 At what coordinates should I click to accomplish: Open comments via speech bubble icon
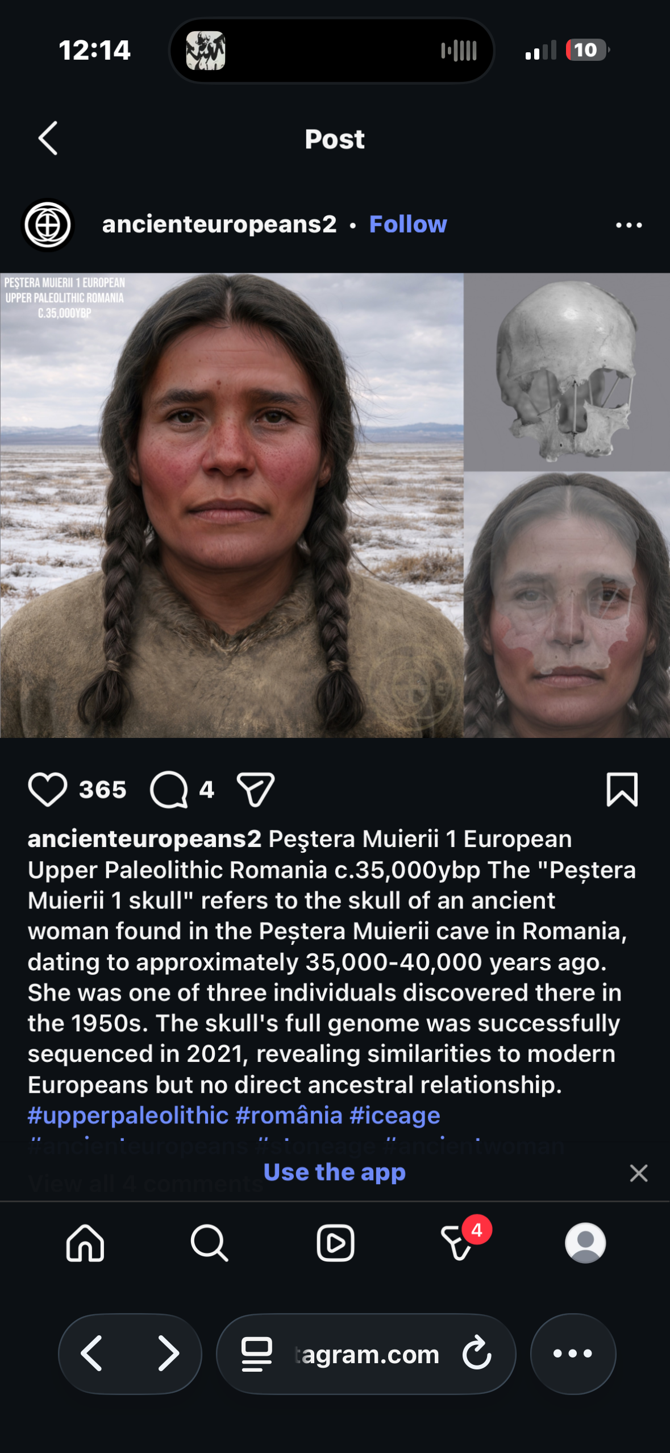pyautogui.click(x=169, y=790)
